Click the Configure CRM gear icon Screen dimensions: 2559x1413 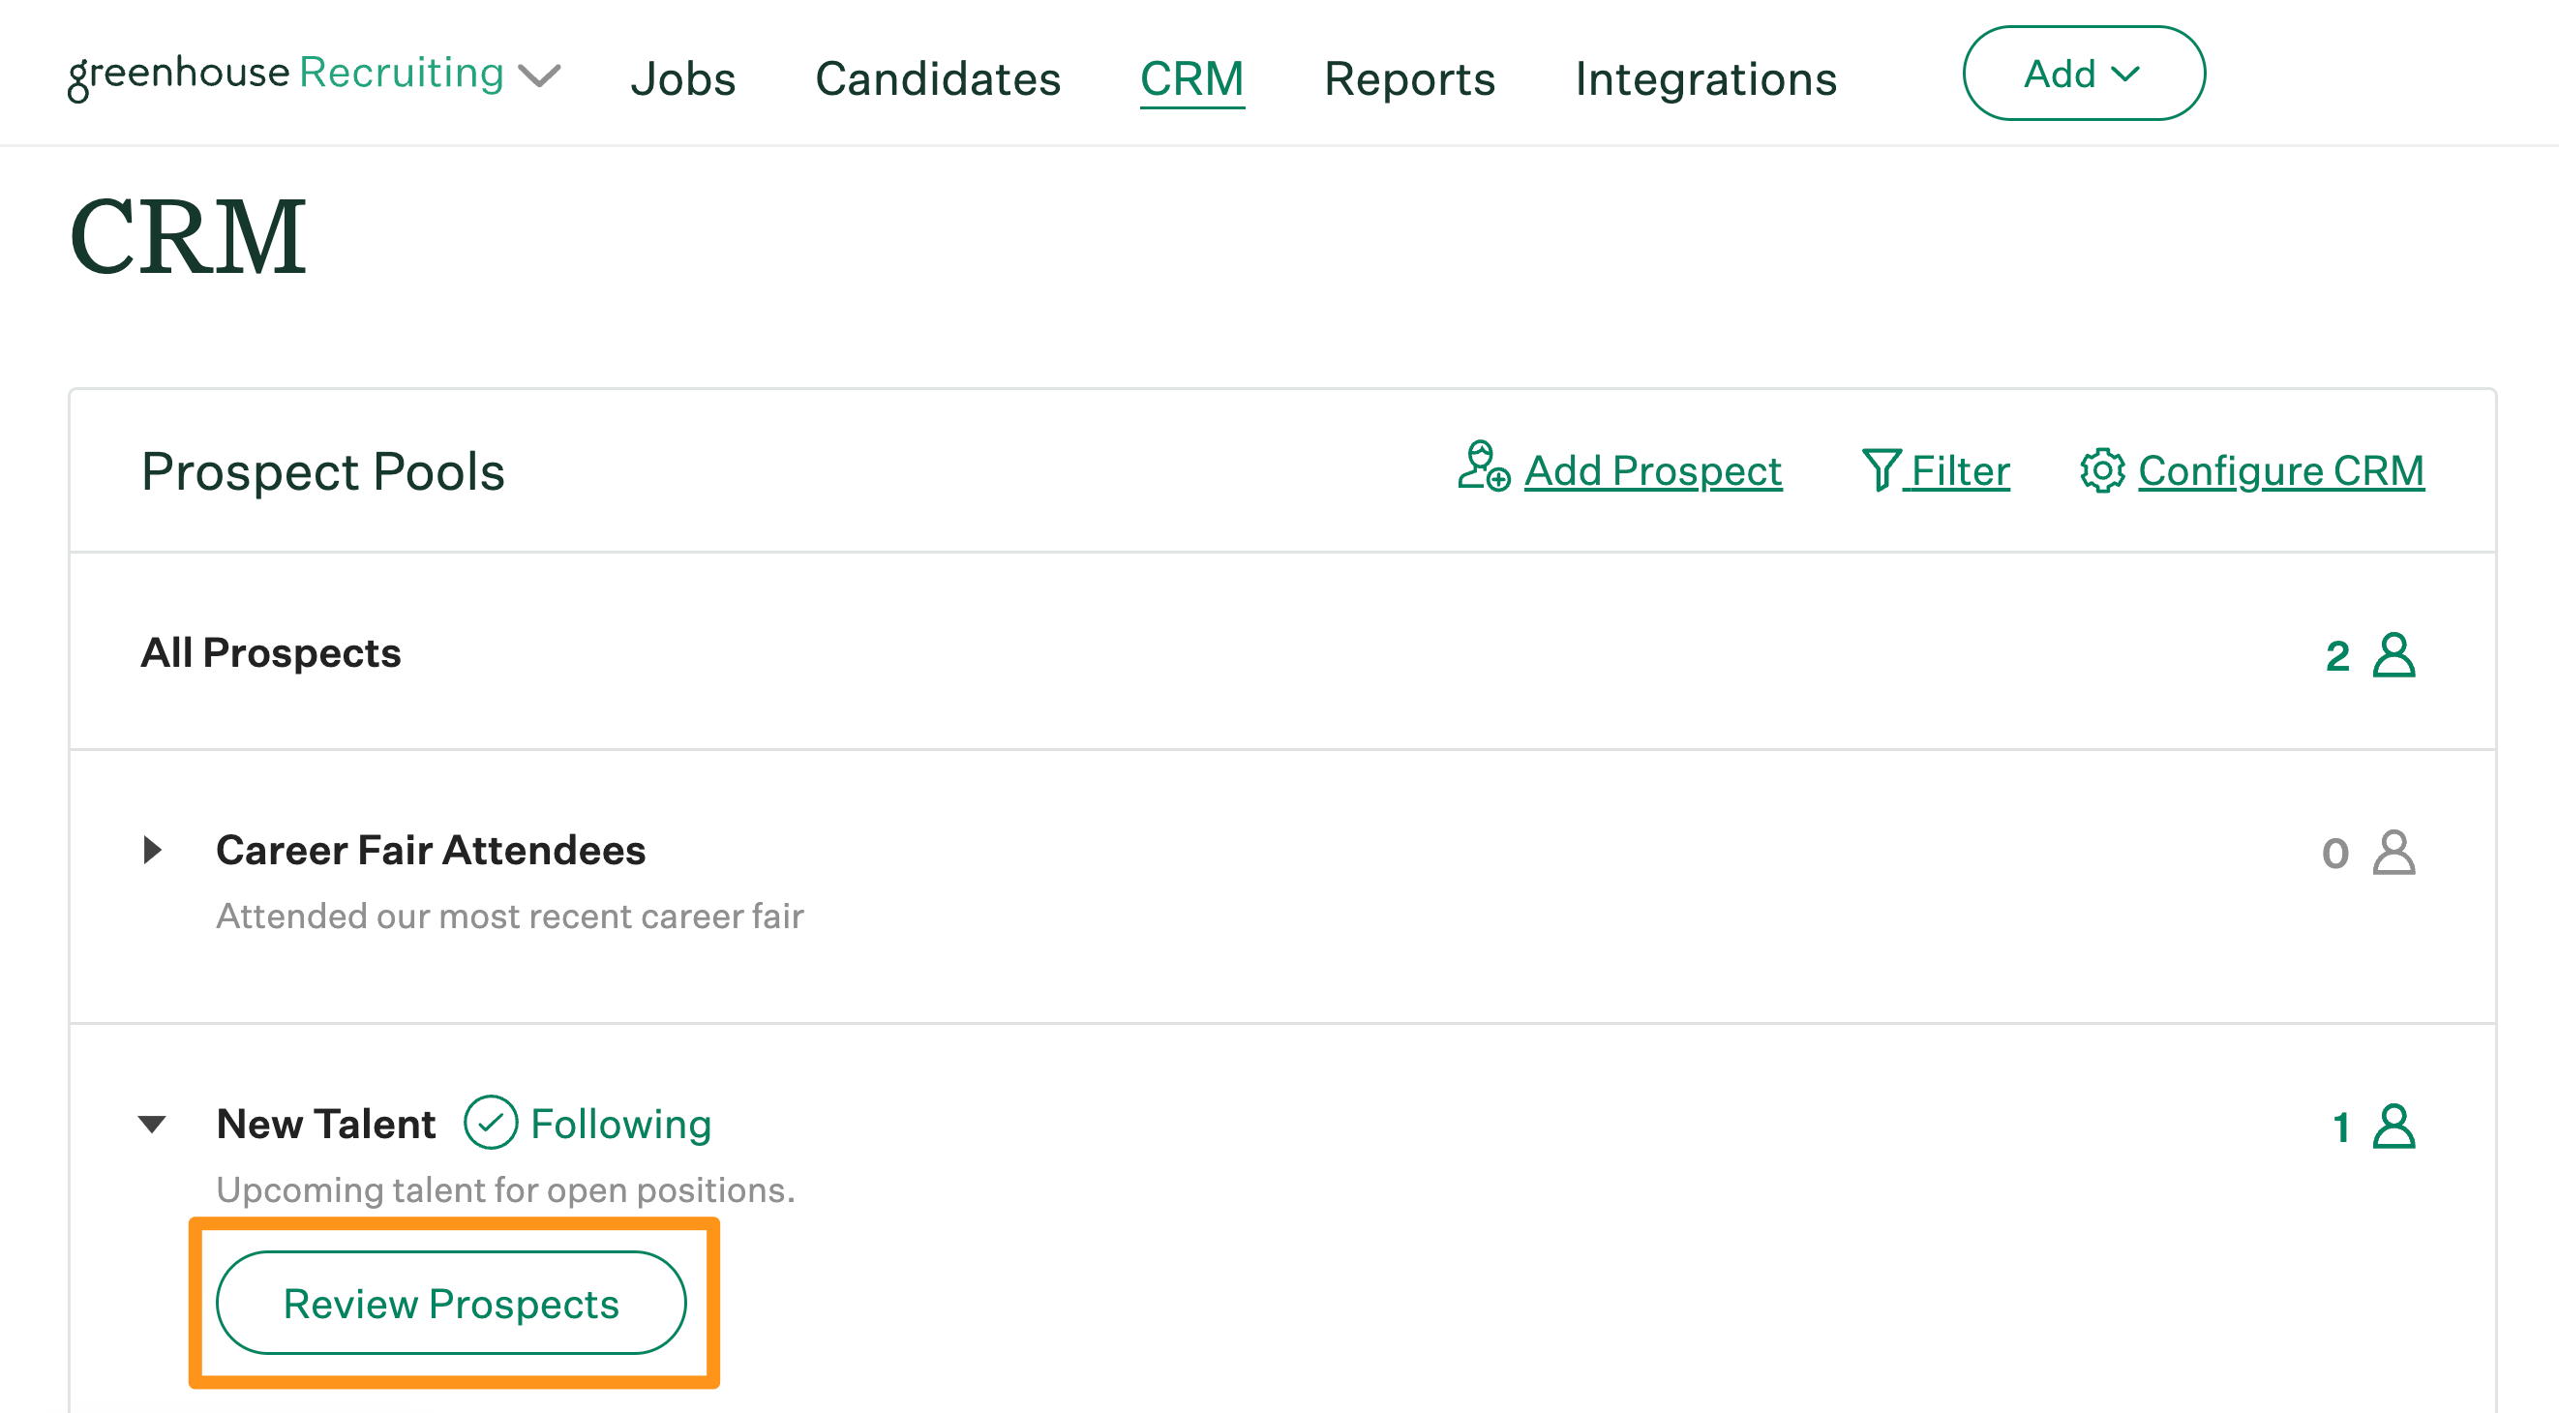(2101, 471)
